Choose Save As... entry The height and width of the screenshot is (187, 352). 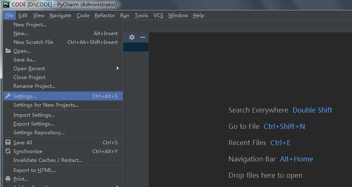pyautogui.click(x=63, y=60)
